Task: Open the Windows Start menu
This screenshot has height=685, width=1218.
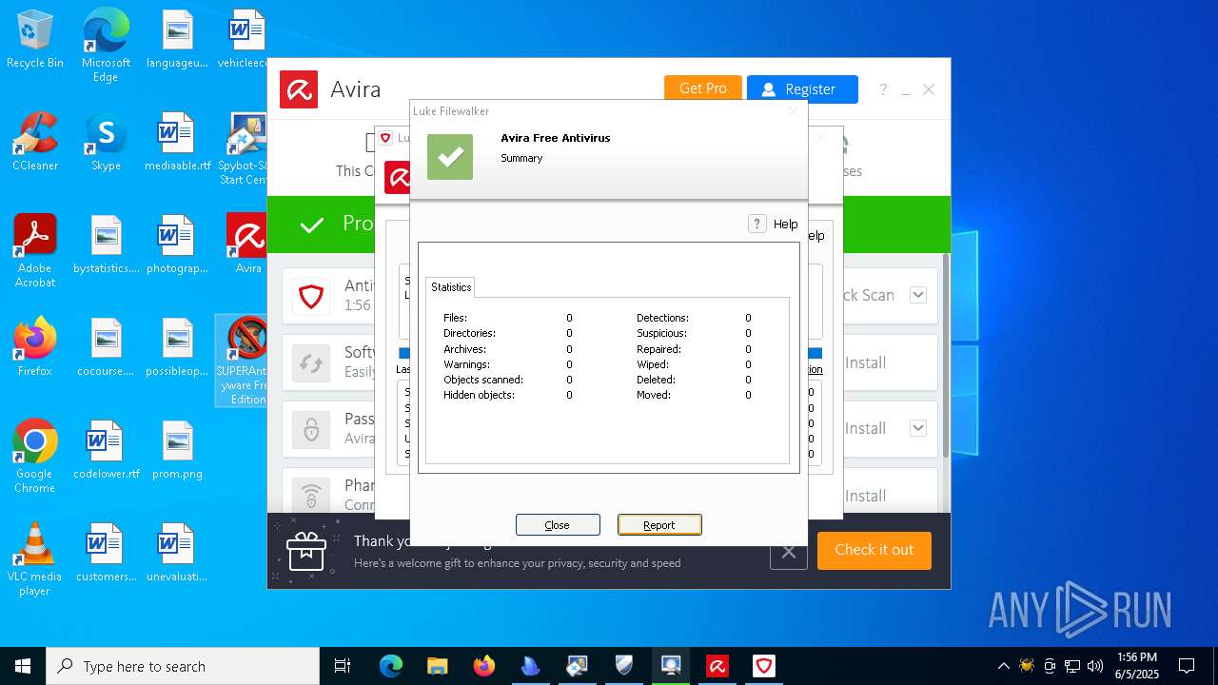Action: coord(23,666)
